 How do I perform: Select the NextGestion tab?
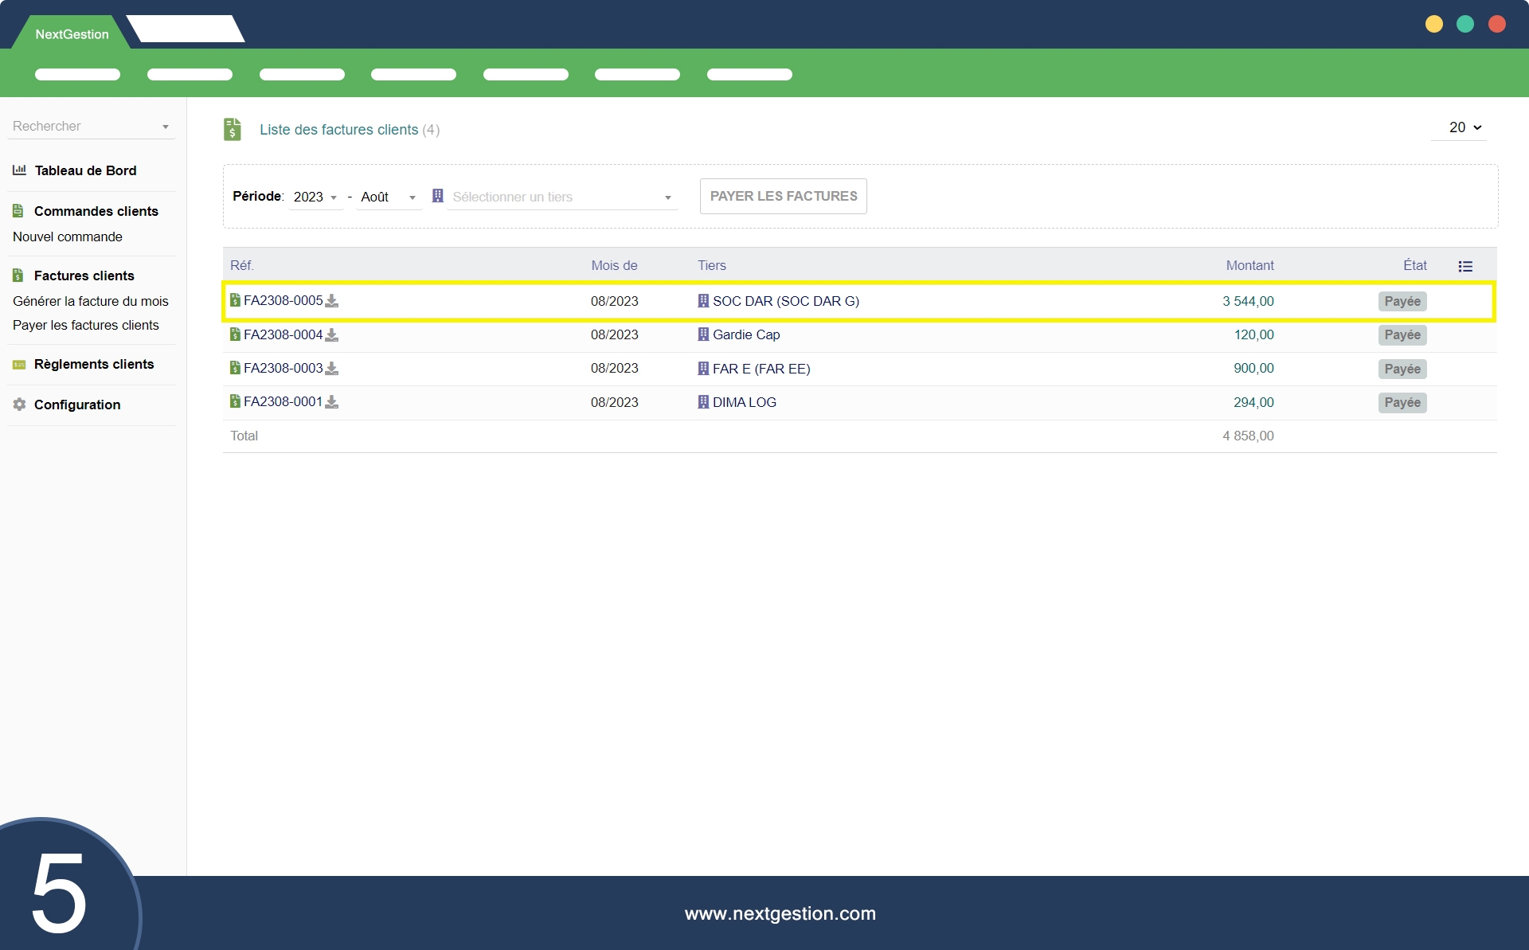pyautogui.click(x=72, y=34)
